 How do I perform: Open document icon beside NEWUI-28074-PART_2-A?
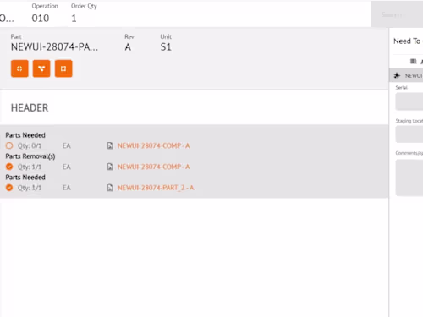pyautogui.click(x=110, y=188)
